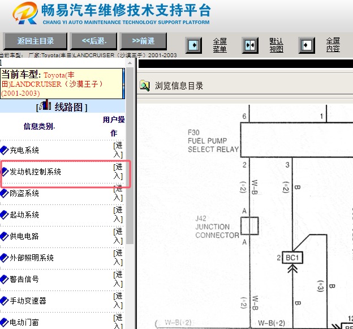Click the scrollbar of the 当前车型 box
This screenshot has width=353, height=329.
123,83
